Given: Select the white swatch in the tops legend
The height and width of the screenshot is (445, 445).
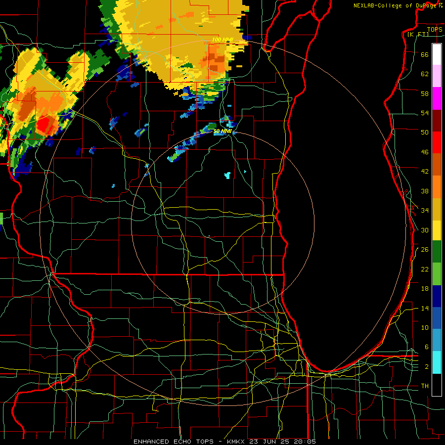Looking at the screenshot, I should 437,54.
